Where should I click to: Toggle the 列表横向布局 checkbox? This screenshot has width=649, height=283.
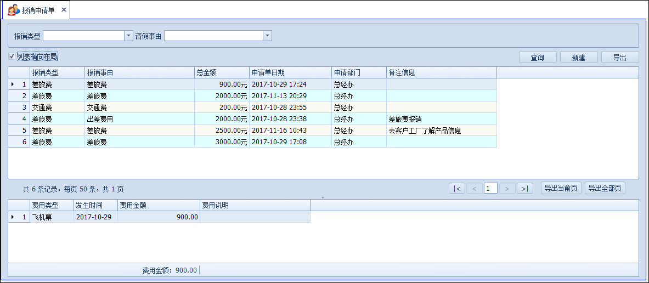click(12, 56)
